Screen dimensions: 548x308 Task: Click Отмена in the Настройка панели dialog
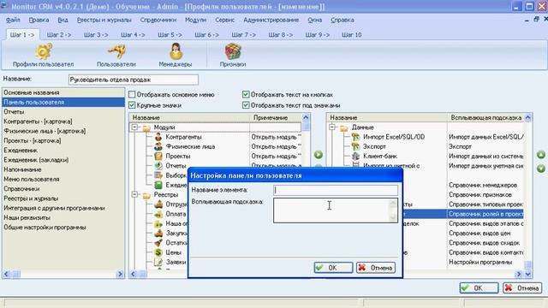pyautogui.click(x=376, y=268)
